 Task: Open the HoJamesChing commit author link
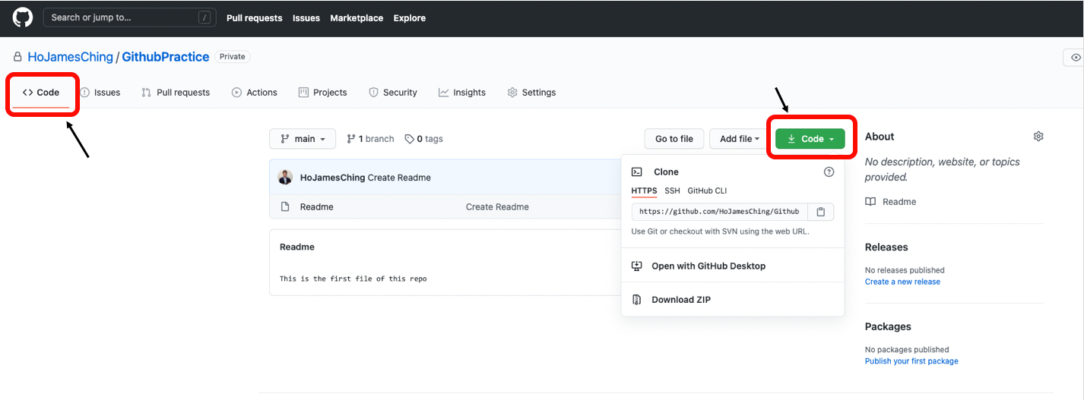click(x=333, y=178)
